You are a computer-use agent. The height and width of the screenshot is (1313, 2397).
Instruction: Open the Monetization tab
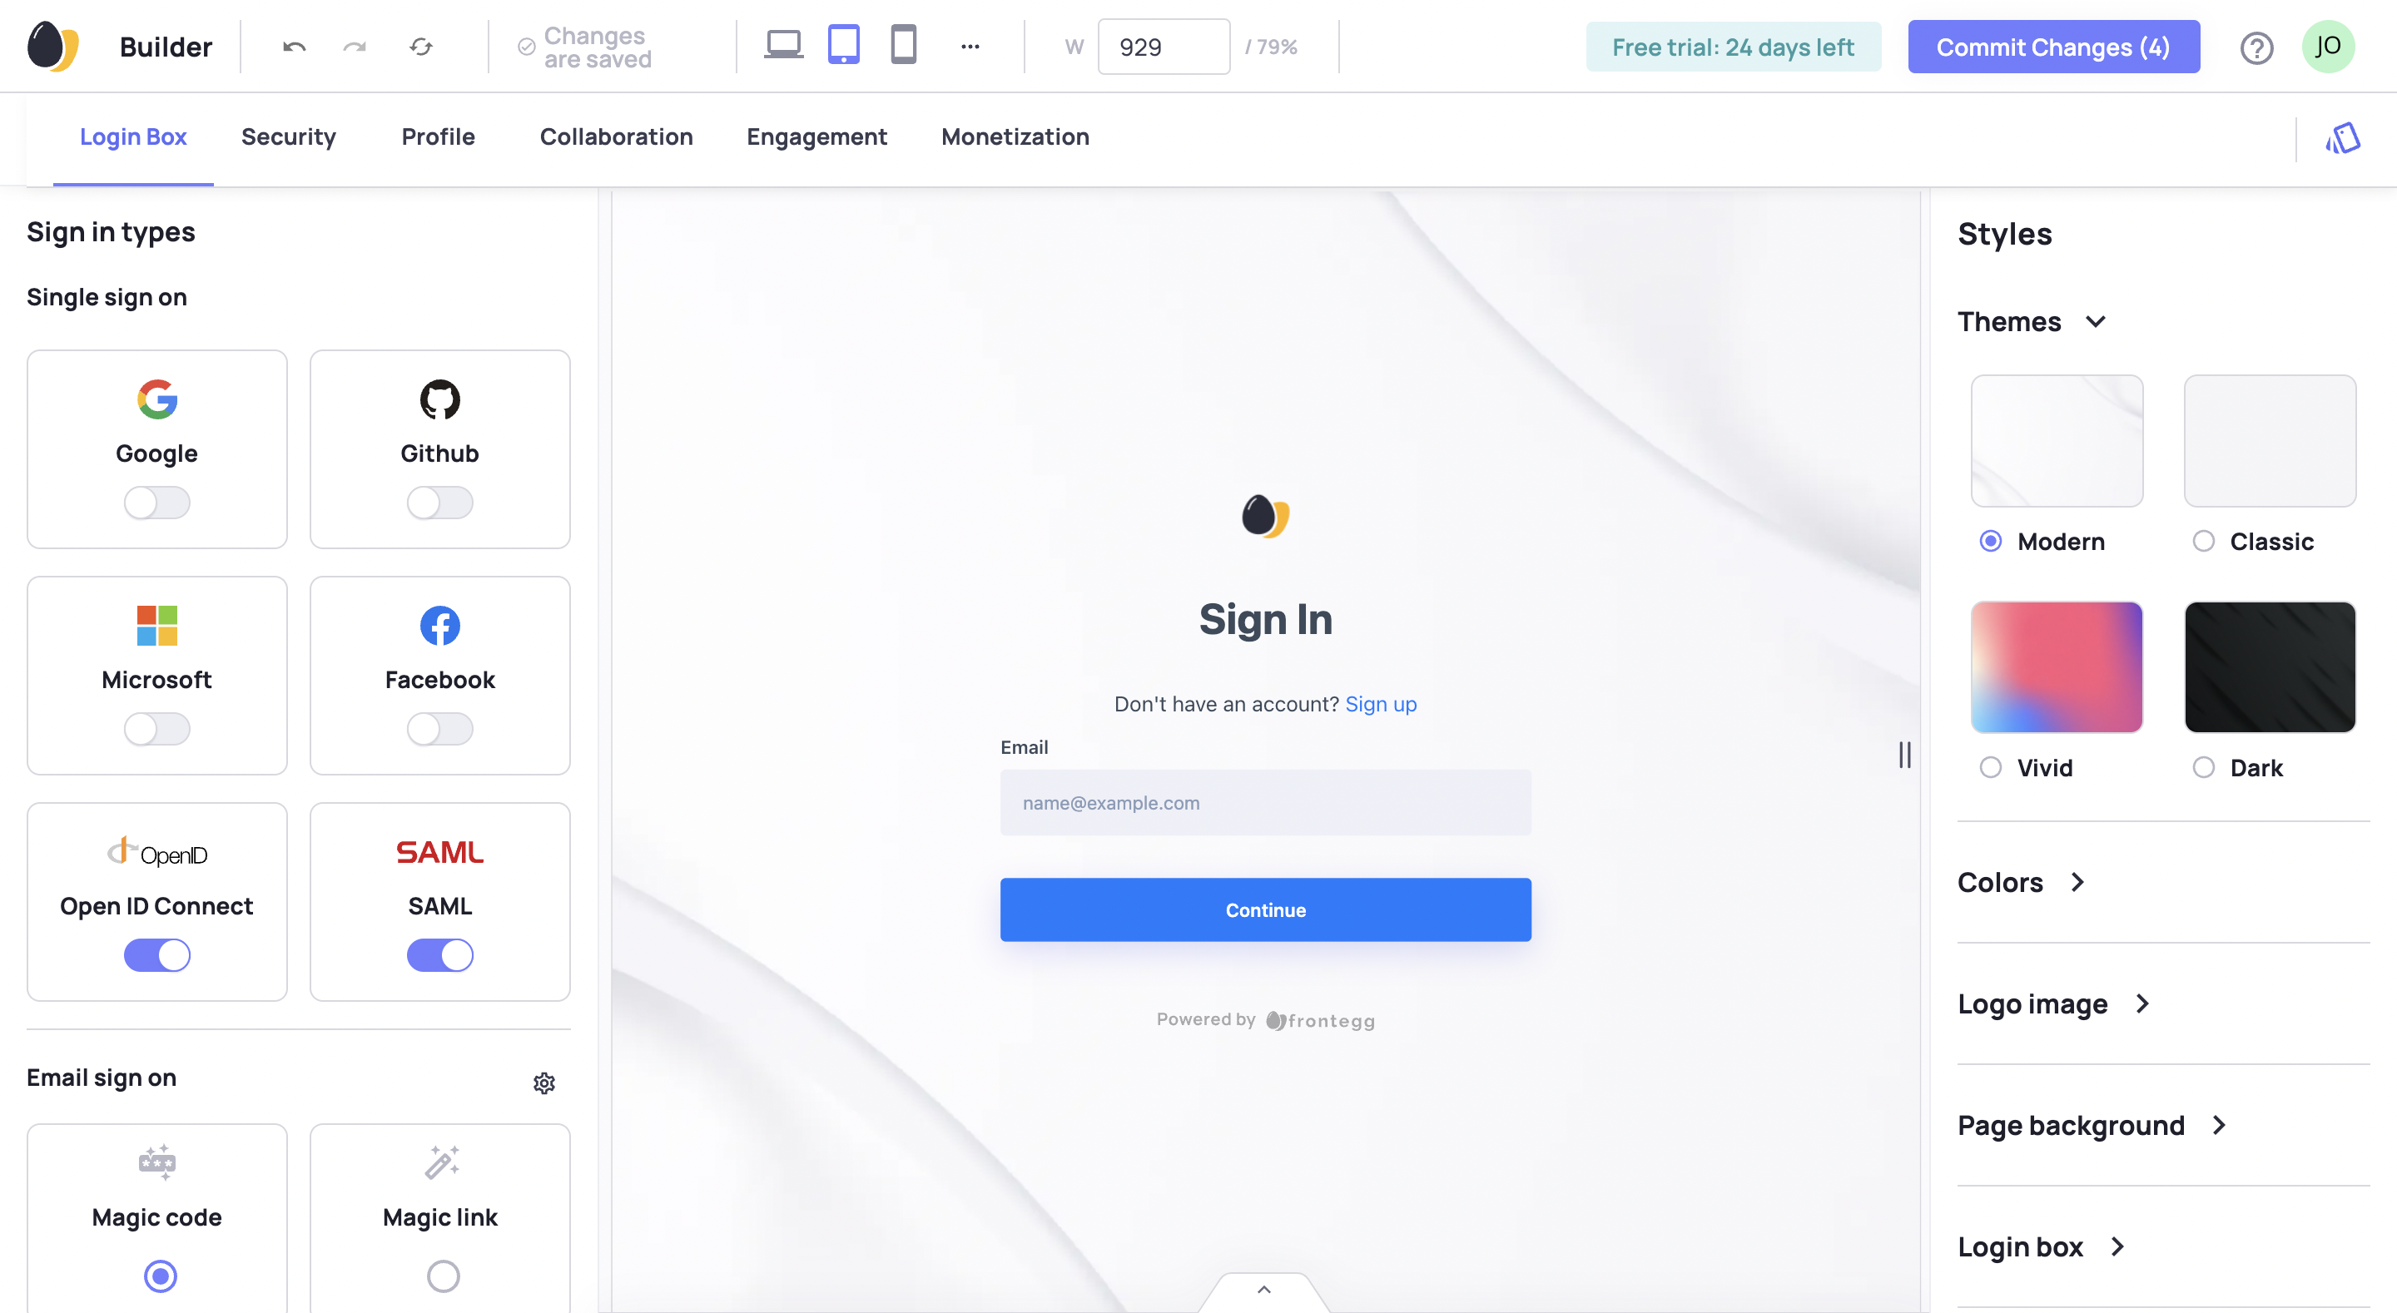click(x=1015, y=136)
